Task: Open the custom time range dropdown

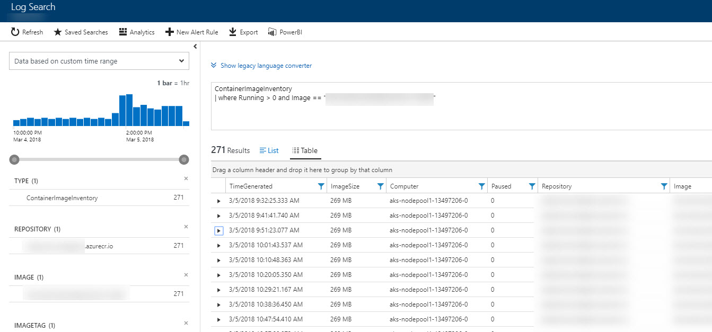Action: point(99,61)
